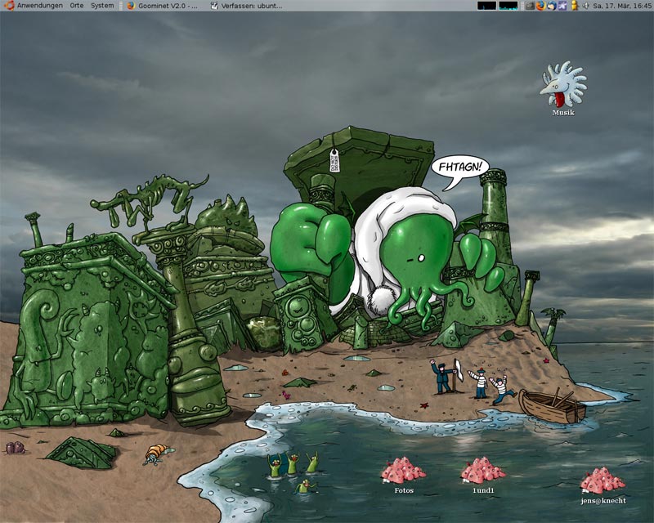The image size is (654, 523).
Task: Open the first black system monitor graph
Action: pyautogui.click(x=486, y=6)
